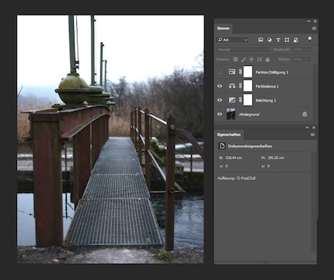Filter layers by type (T) icon
This screenshot has height=280, width=334.
click(278, 40)
